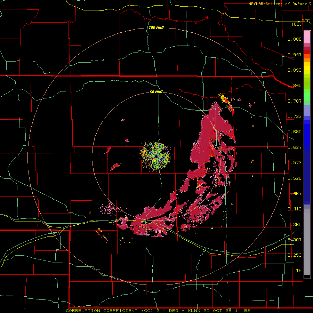Click the NEXLAB-College of DuPage label
The image size is (313, 313).
click(x=278, y=4)
